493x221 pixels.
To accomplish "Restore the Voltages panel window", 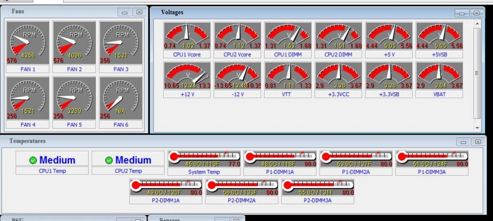I will (476, 13).
